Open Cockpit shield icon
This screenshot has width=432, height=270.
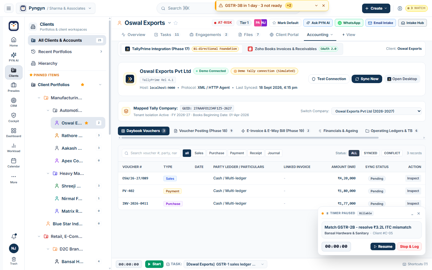coord(13,117)
